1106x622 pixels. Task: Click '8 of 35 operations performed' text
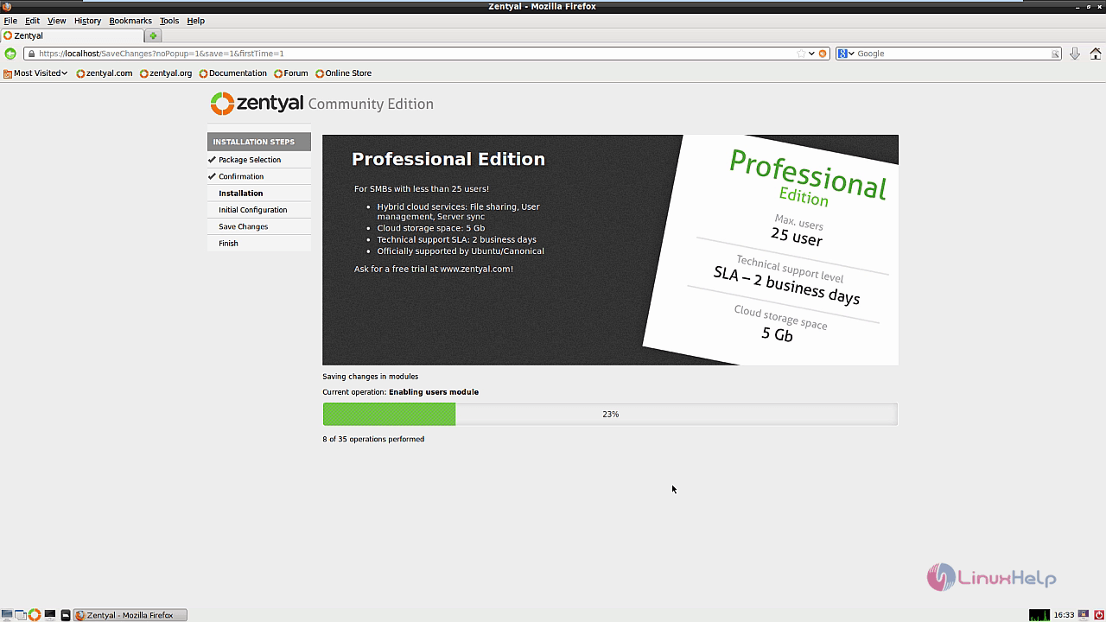373,439
